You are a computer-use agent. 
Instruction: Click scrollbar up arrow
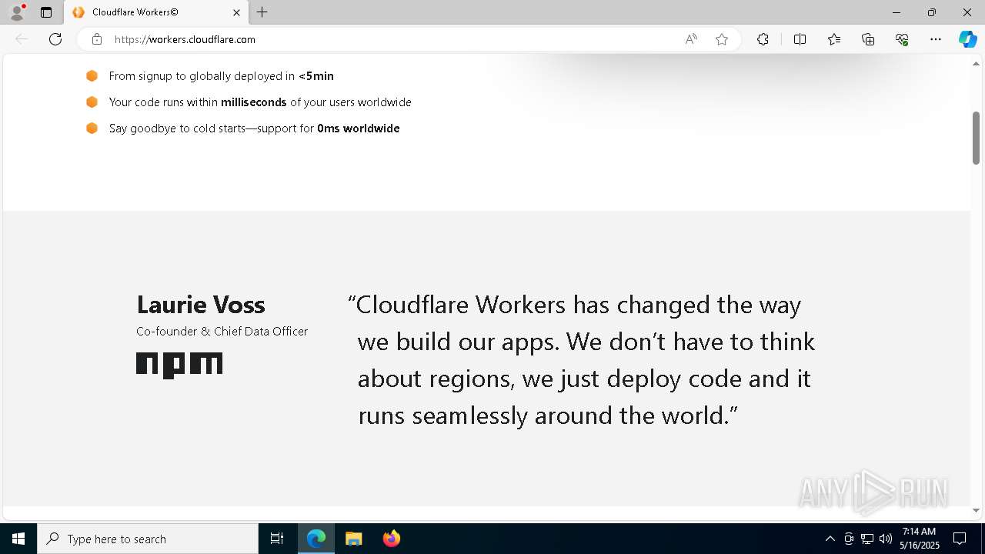(x=976, y=63)
